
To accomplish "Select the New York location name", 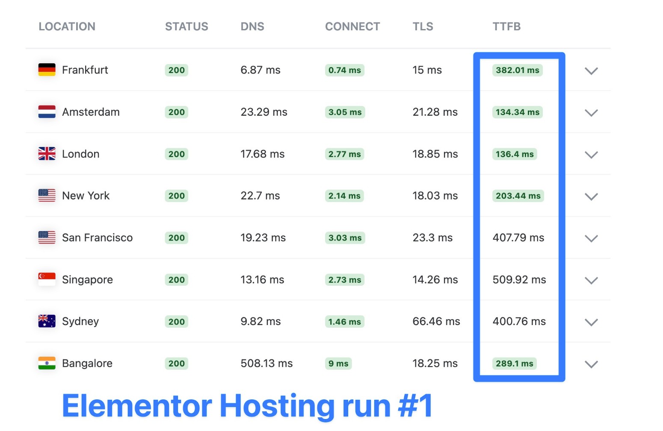I will (86, 196).
